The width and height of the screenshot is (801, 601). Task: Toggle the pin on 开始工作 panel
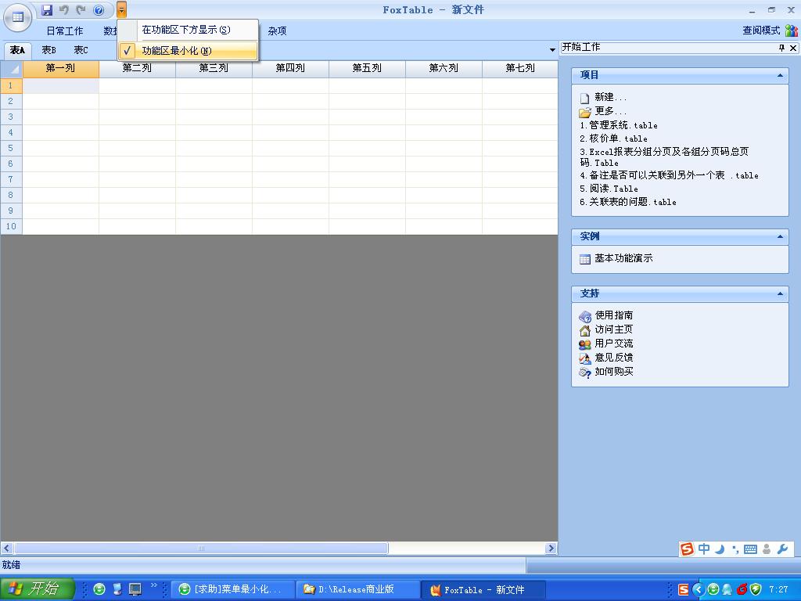(781, 48)
